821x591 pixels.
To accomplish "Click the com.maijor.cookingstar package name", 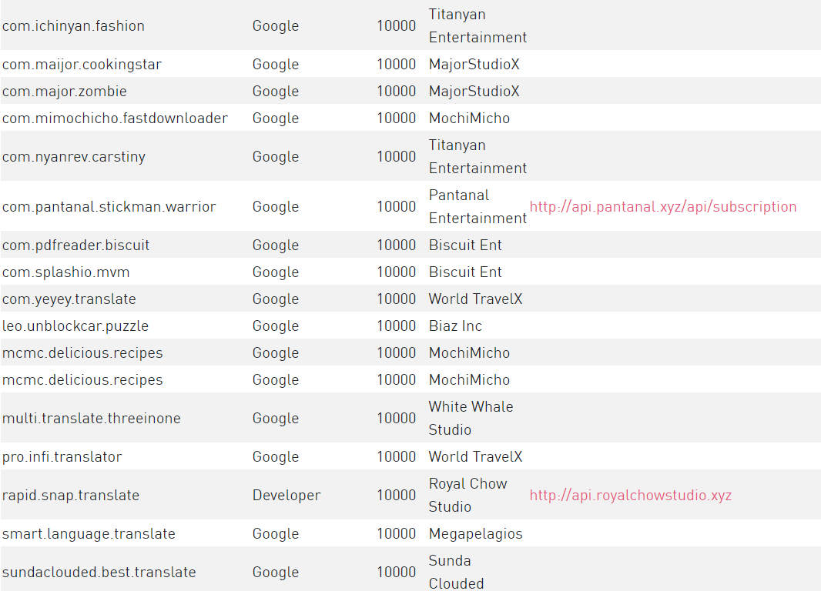I will tap(82, 65).
